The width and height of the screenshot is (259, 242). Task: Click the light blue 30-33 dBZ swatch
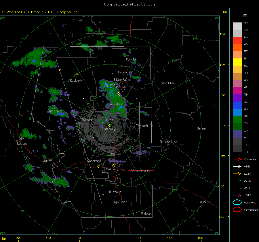tap(237, 113)
